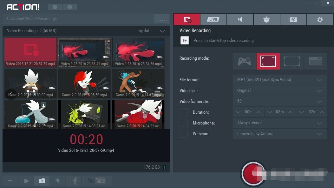Image resolution: width=334 pixels, height=188 pixels.
Task: Click the 176.2 GB free space text
Action: [x=152, y=167]
